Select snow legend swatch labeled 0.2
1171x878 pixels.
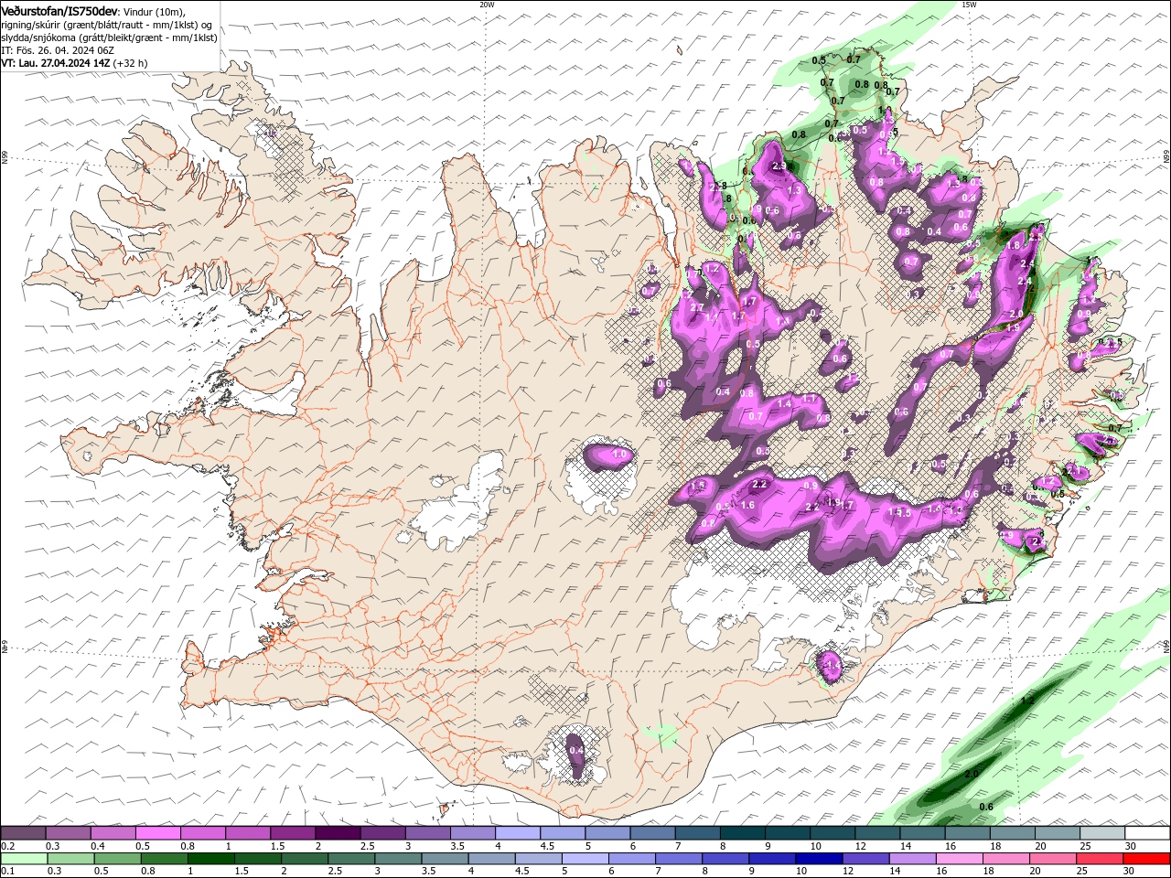pyautogui.click(x=23, y=833)
